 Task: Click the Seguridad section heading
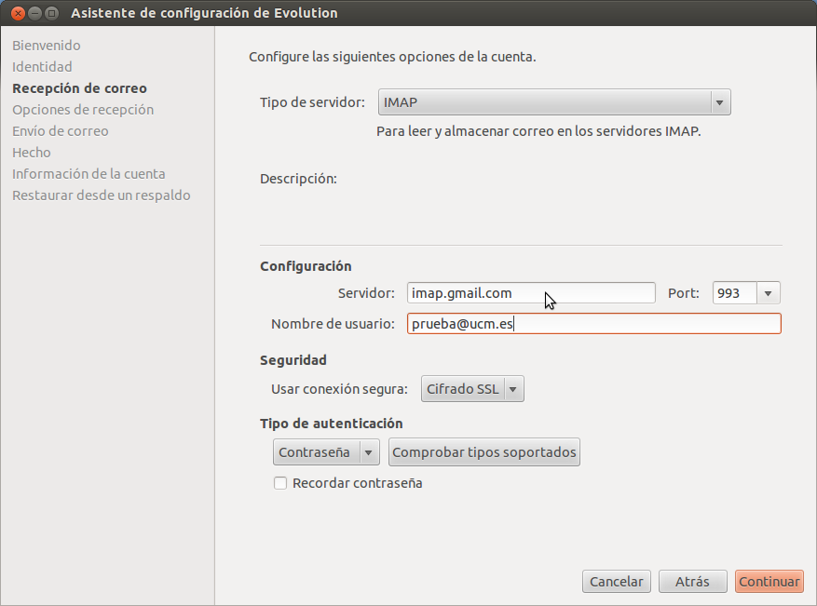click(x=293, y=359)
